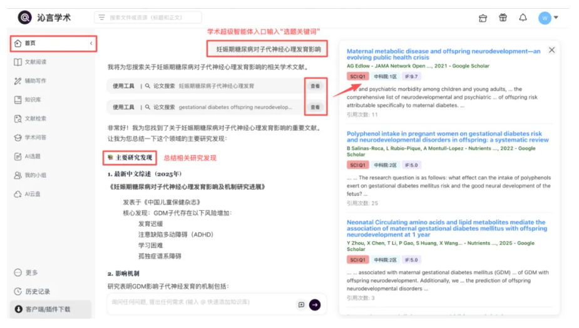
Task: Open the Maternal metabolic disease article link
Action: click(443, 54)
